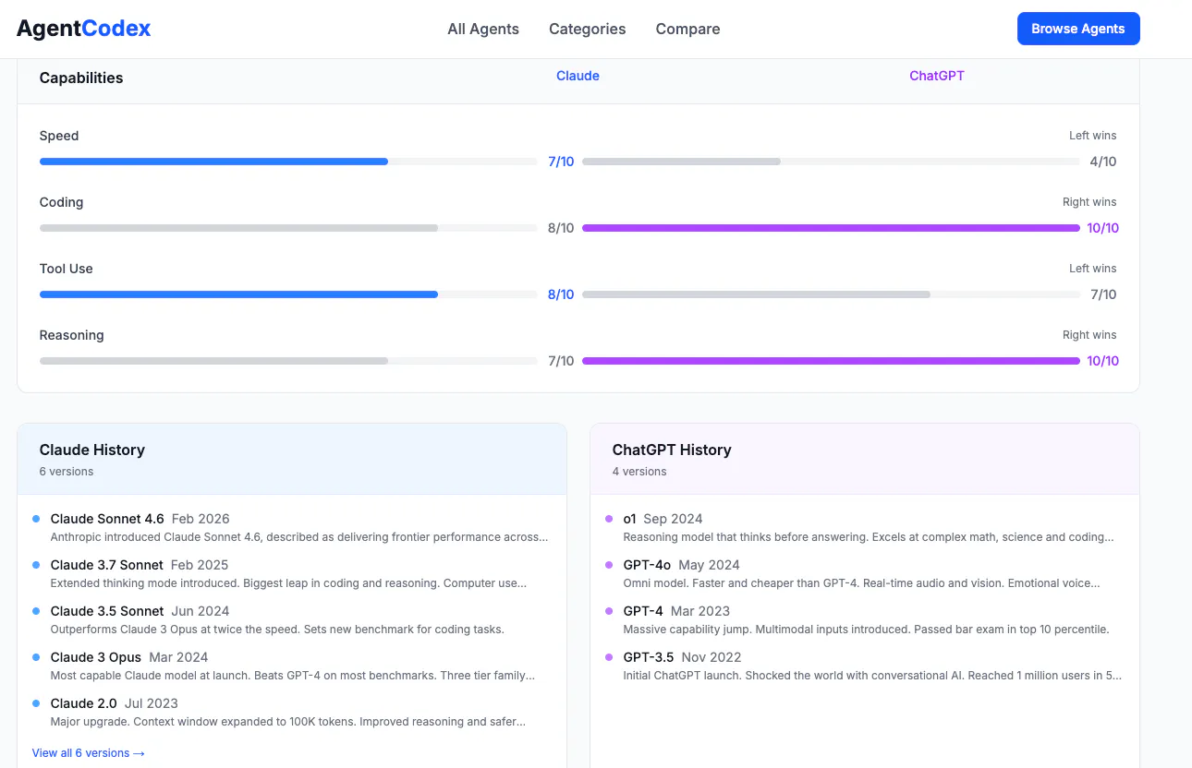
Task: Click ChatGPT's 10/10 score in the Coding row
Action: [1103, 228]
